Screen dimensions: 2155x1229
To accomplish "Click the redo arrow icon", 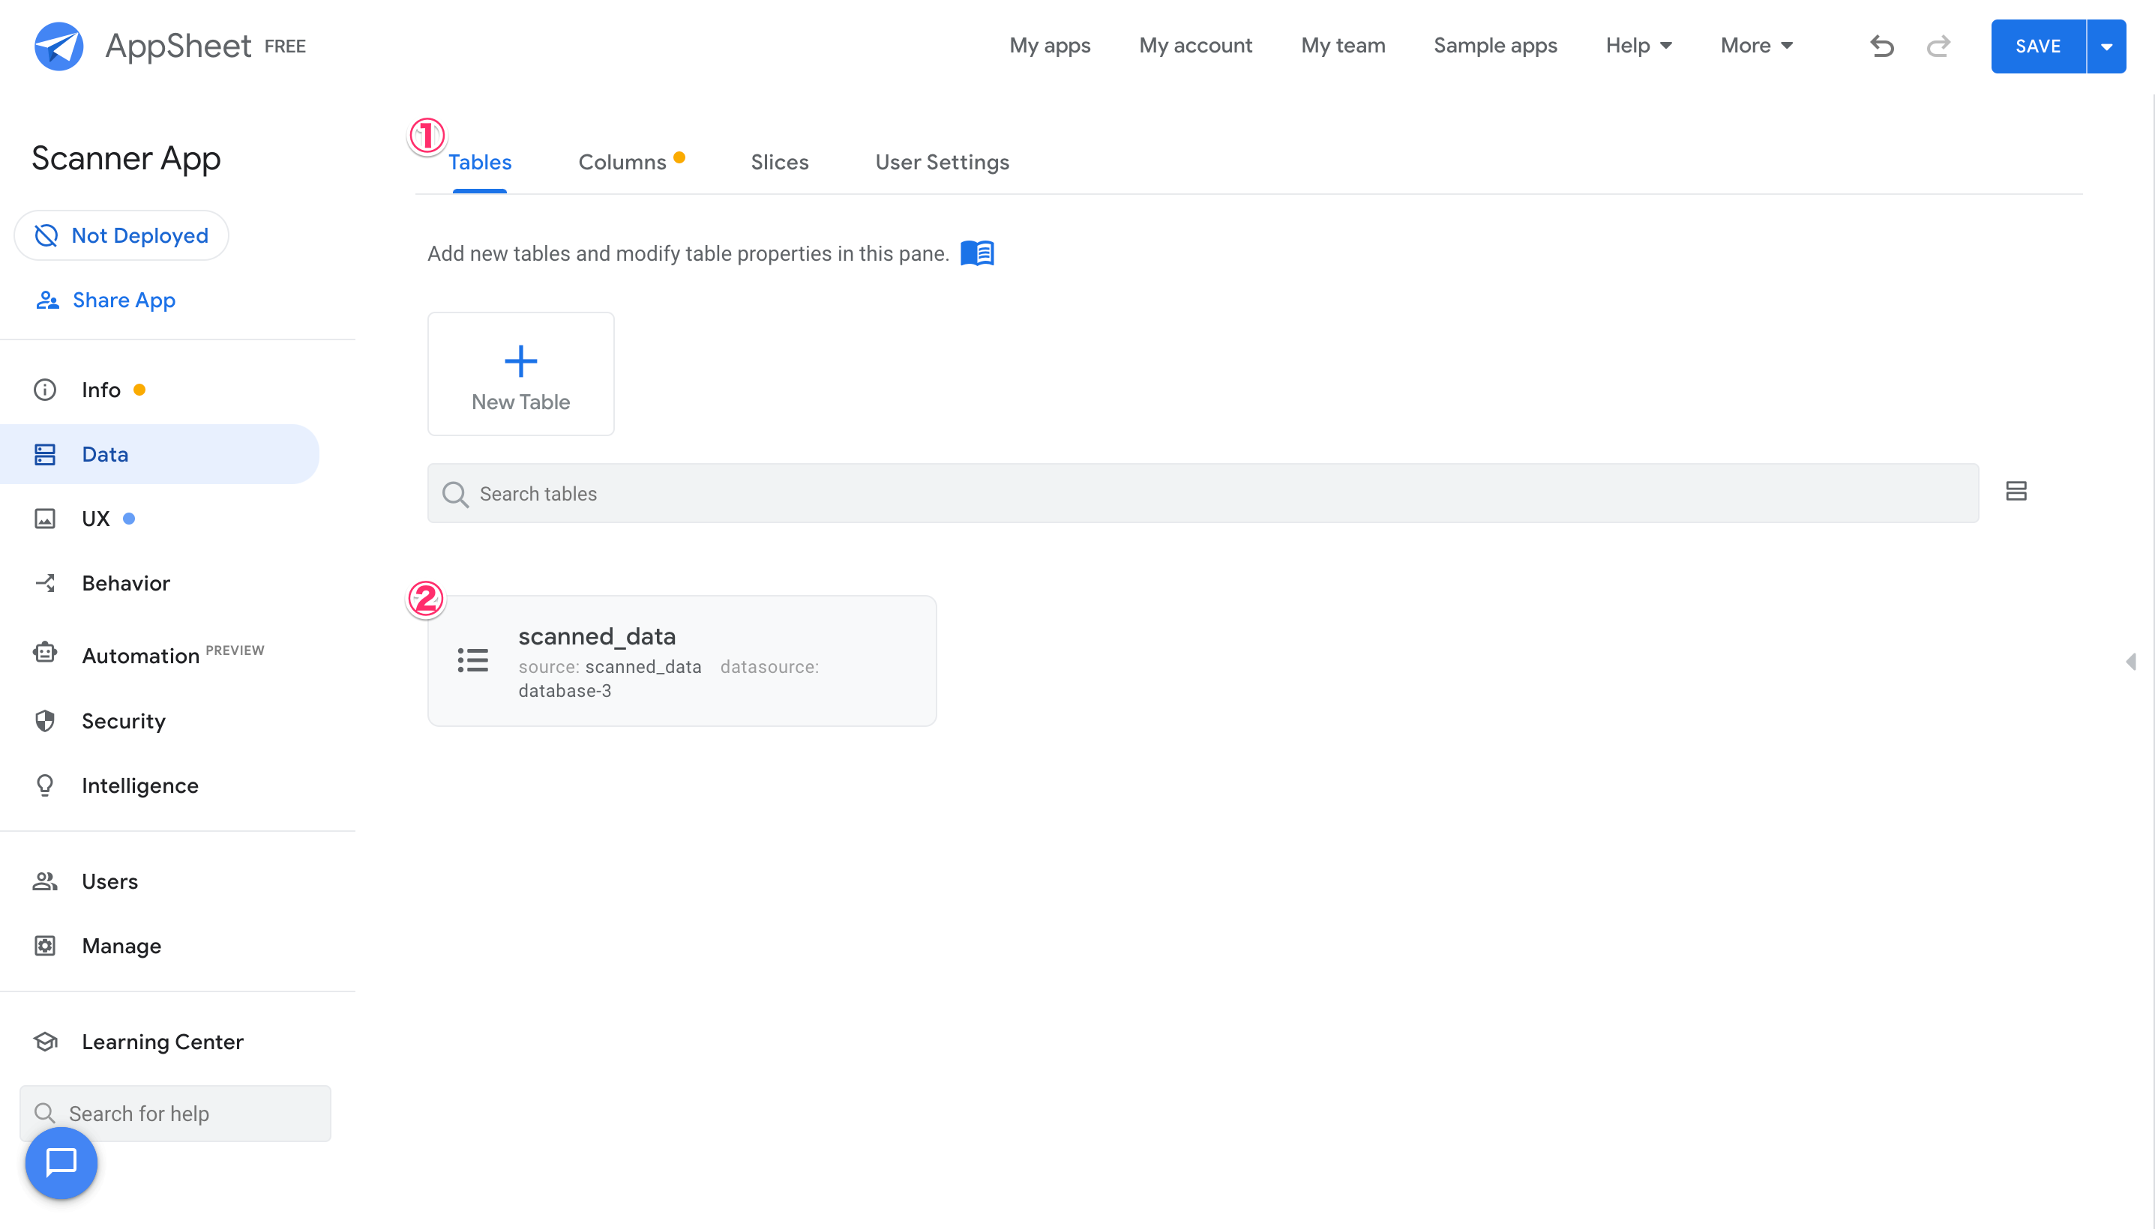I will pos(1938,46).
